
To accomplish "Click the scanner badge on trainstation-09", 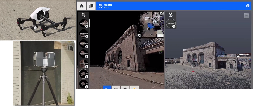I will point(86,77).
